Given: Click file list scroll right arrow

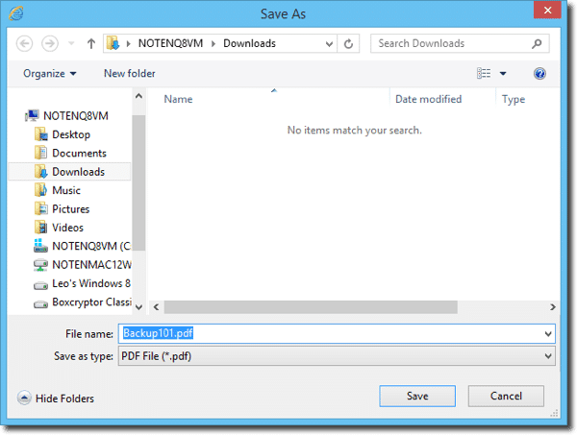Looking at the screenshot, I should click(552, 307).
